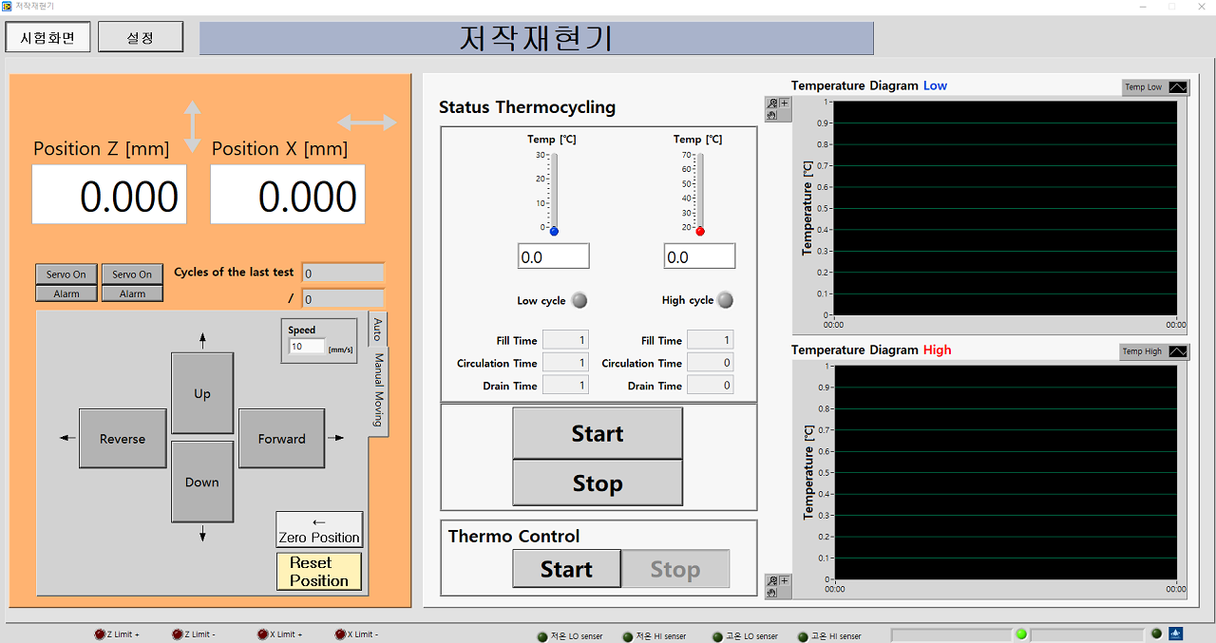1216x643 pixels.
Task: Click the High cycle Circulation Time field
Action: click(711, 363)
